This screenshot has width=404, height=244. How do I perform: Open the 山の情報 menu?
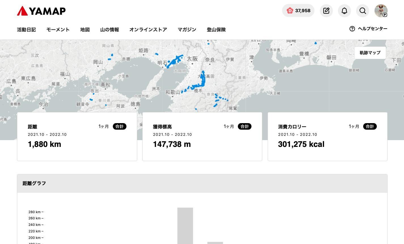click(x=109, y=30)
